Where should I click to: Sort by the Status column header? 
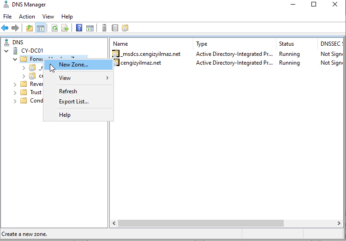(286, 44)
